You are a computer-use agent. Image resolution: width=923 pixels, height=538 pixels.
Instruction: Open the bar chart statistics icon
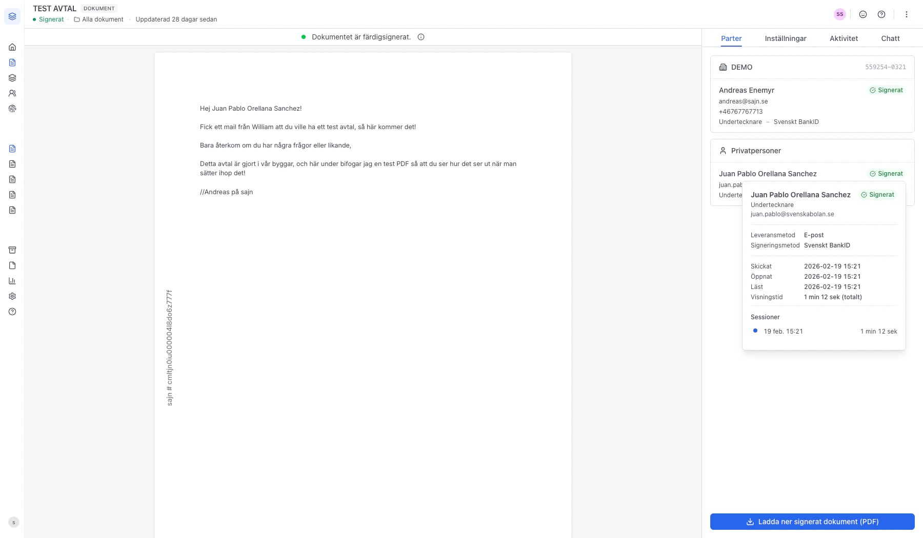tap(12, 281)
